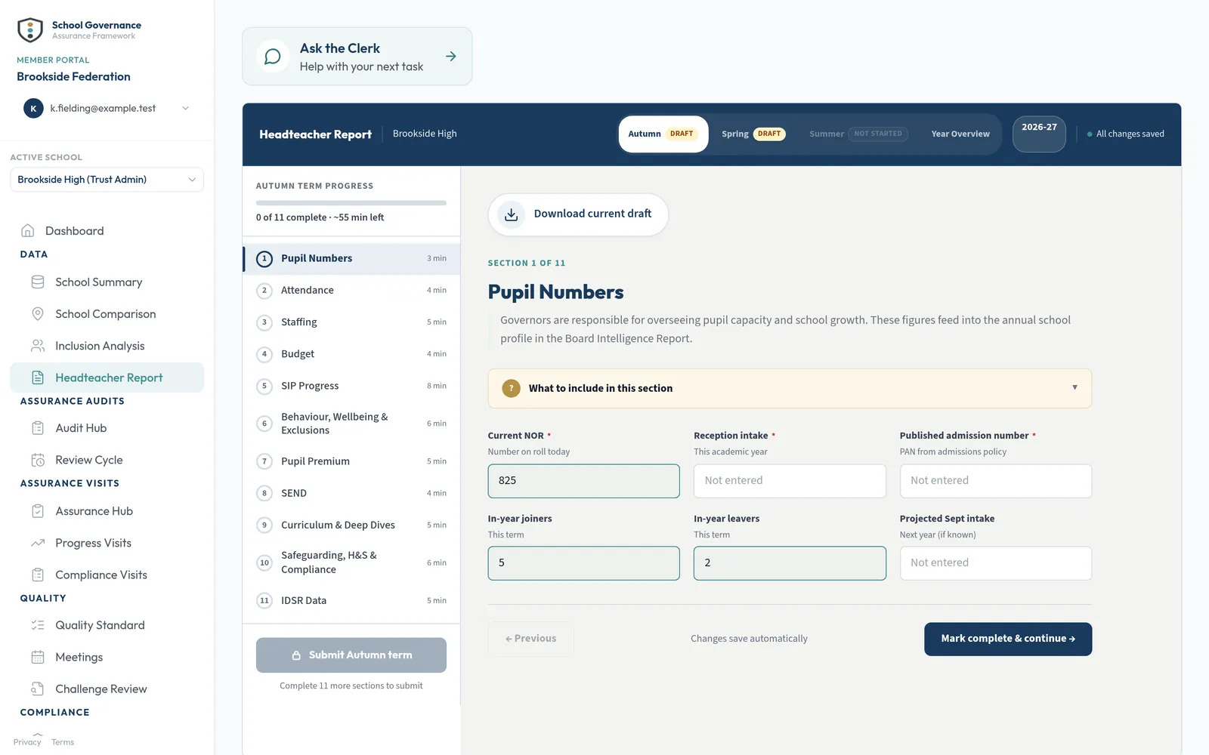The height and width of the screenshot is (755, 1209).
Task: Click the Current NOR field showing 825
Action: 583,481
